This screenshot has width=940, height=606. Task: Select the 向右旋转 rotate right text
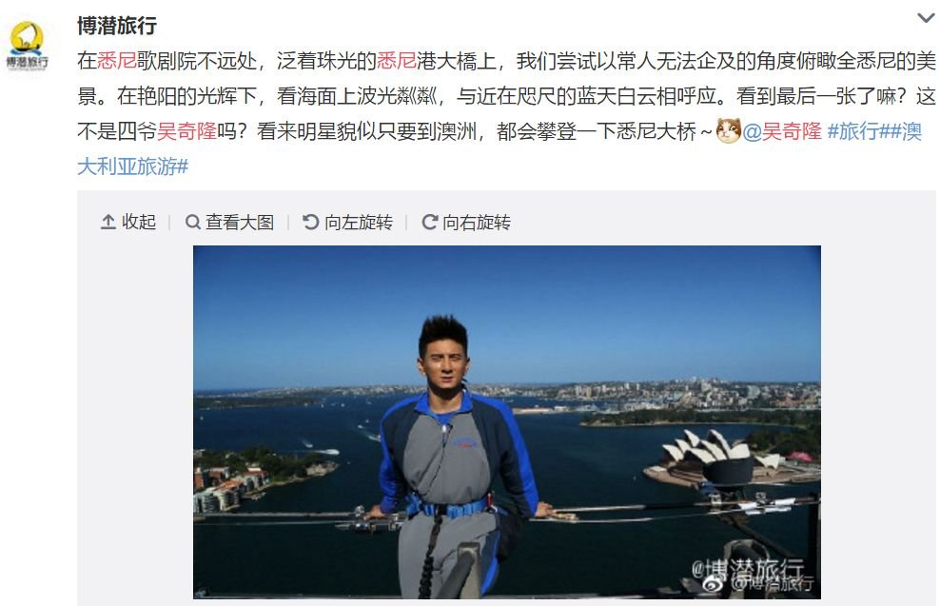(x=477, y=223)
